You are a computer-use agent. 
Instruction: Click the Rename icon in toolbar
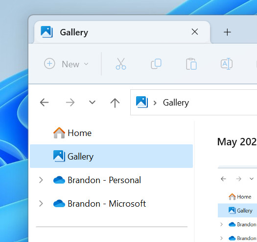click(x=227, y=64)
